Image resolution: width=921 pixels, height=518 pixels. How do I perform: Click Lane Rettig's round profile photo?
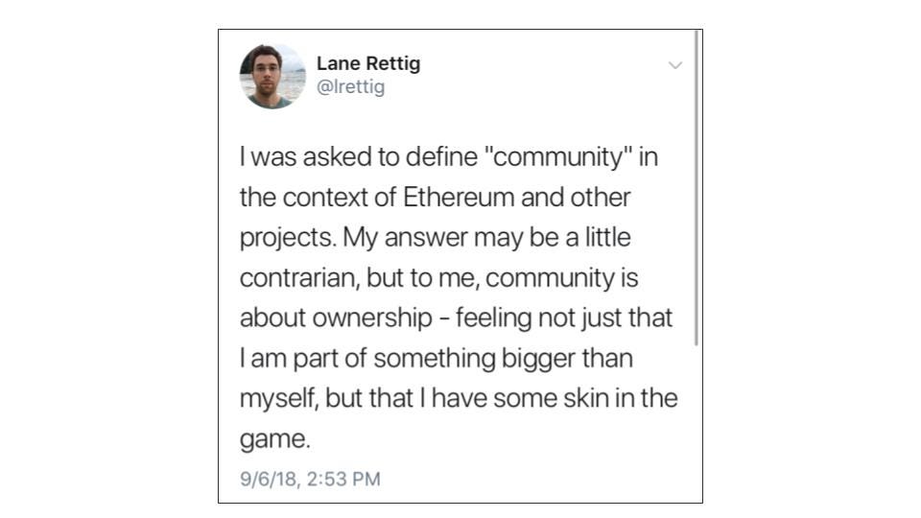click(x=272, y=77)
